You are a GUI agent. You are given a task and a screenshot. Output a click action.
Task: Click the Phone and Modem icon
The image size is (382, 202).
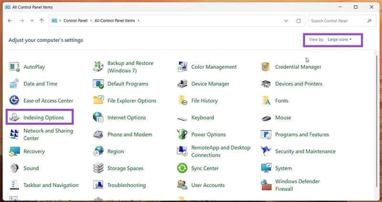pyautogui.click(x=98, y=134)
